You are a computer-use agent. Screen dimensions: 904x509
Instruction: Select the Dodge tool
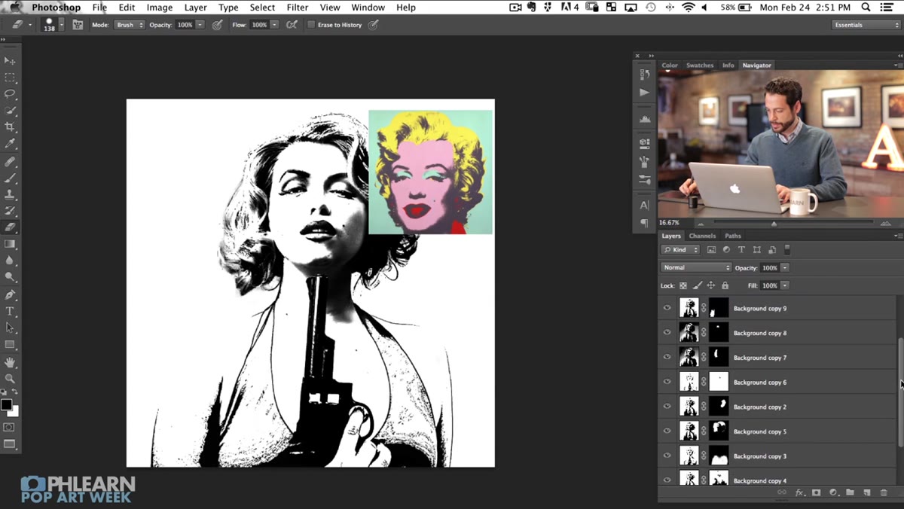click(10, 277)
